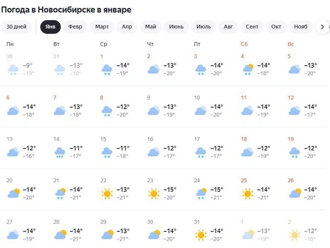Viewport: 330px width, 248px height.
Task: Click the rain-snow cloud icon for January 14
Action: (x=60, y=152)
